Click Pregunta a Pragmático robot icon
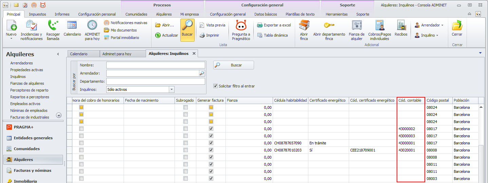This screenshot has height=183, width=488. coord(241,26)
